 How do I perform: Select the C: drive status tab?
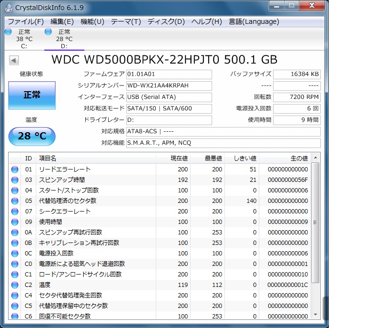pyautogui.click(x=24, y=39)
